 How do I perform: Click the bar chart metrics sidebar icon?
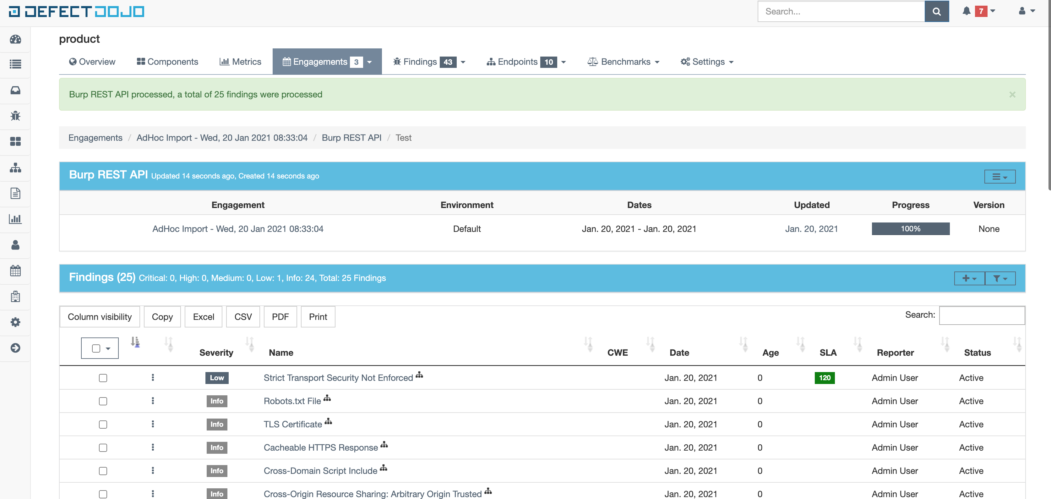15,219
